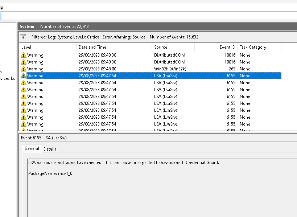Image resolution: width=297 pixels, height=217 pixels.
Task: Click the 29/08/2023 09:48:00 timestamp
Action: (97, 69)
